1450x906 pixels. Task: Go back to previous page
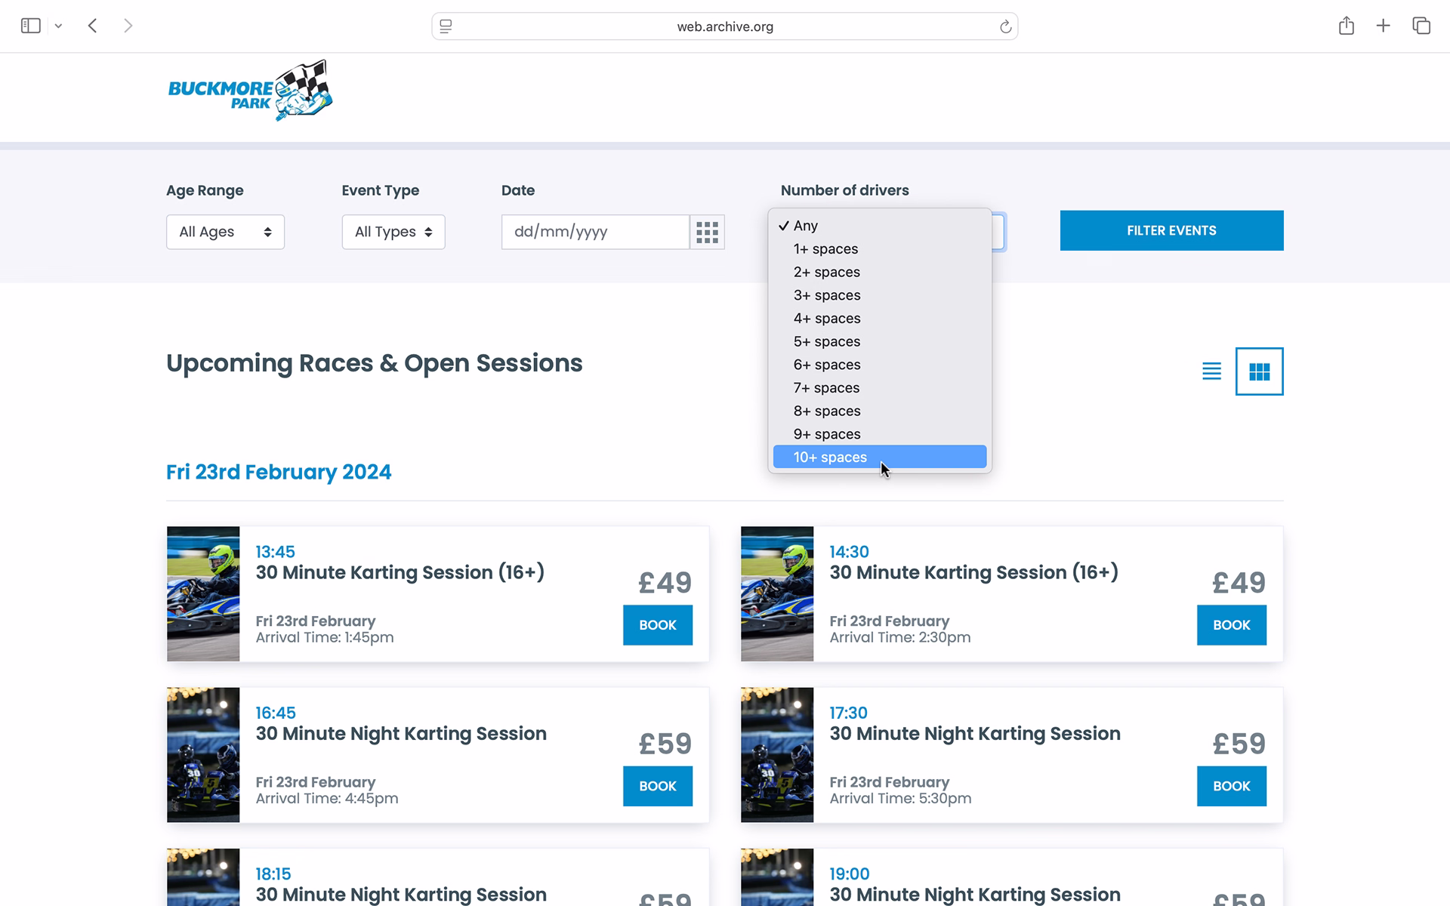(92, 26)
